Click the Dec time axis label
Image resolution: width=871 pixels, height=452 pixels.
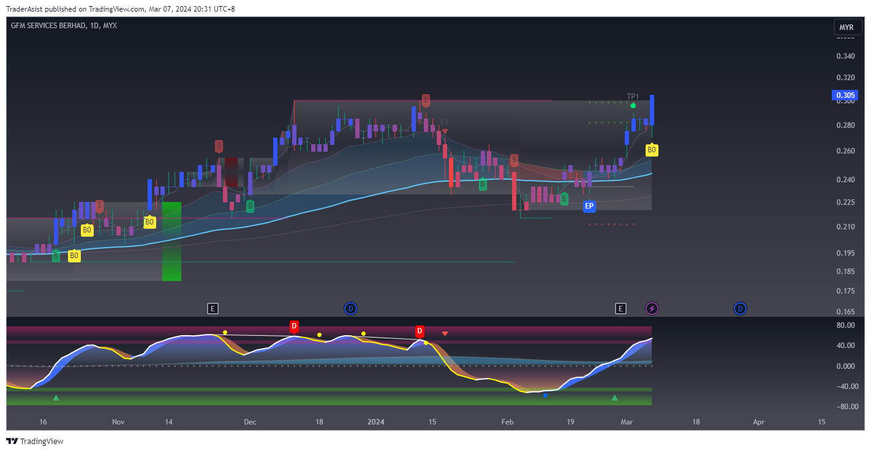click(249, 422)
